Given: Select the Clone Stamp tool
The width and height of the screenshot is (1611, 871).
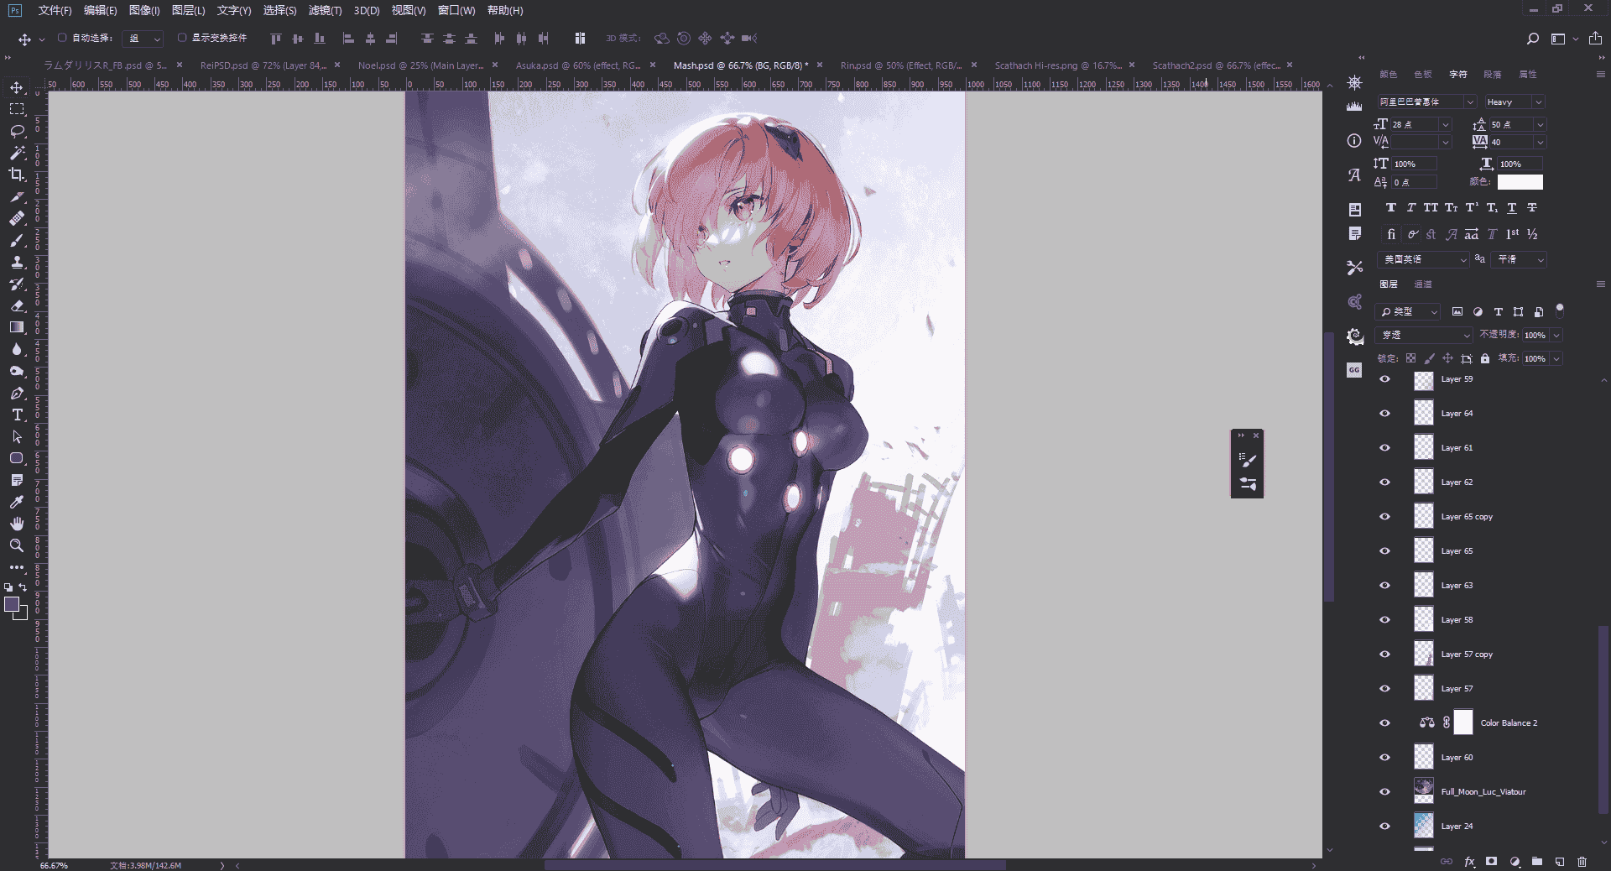Looking at the screenshot, I should pyautogui.click(x=17, y=262).
